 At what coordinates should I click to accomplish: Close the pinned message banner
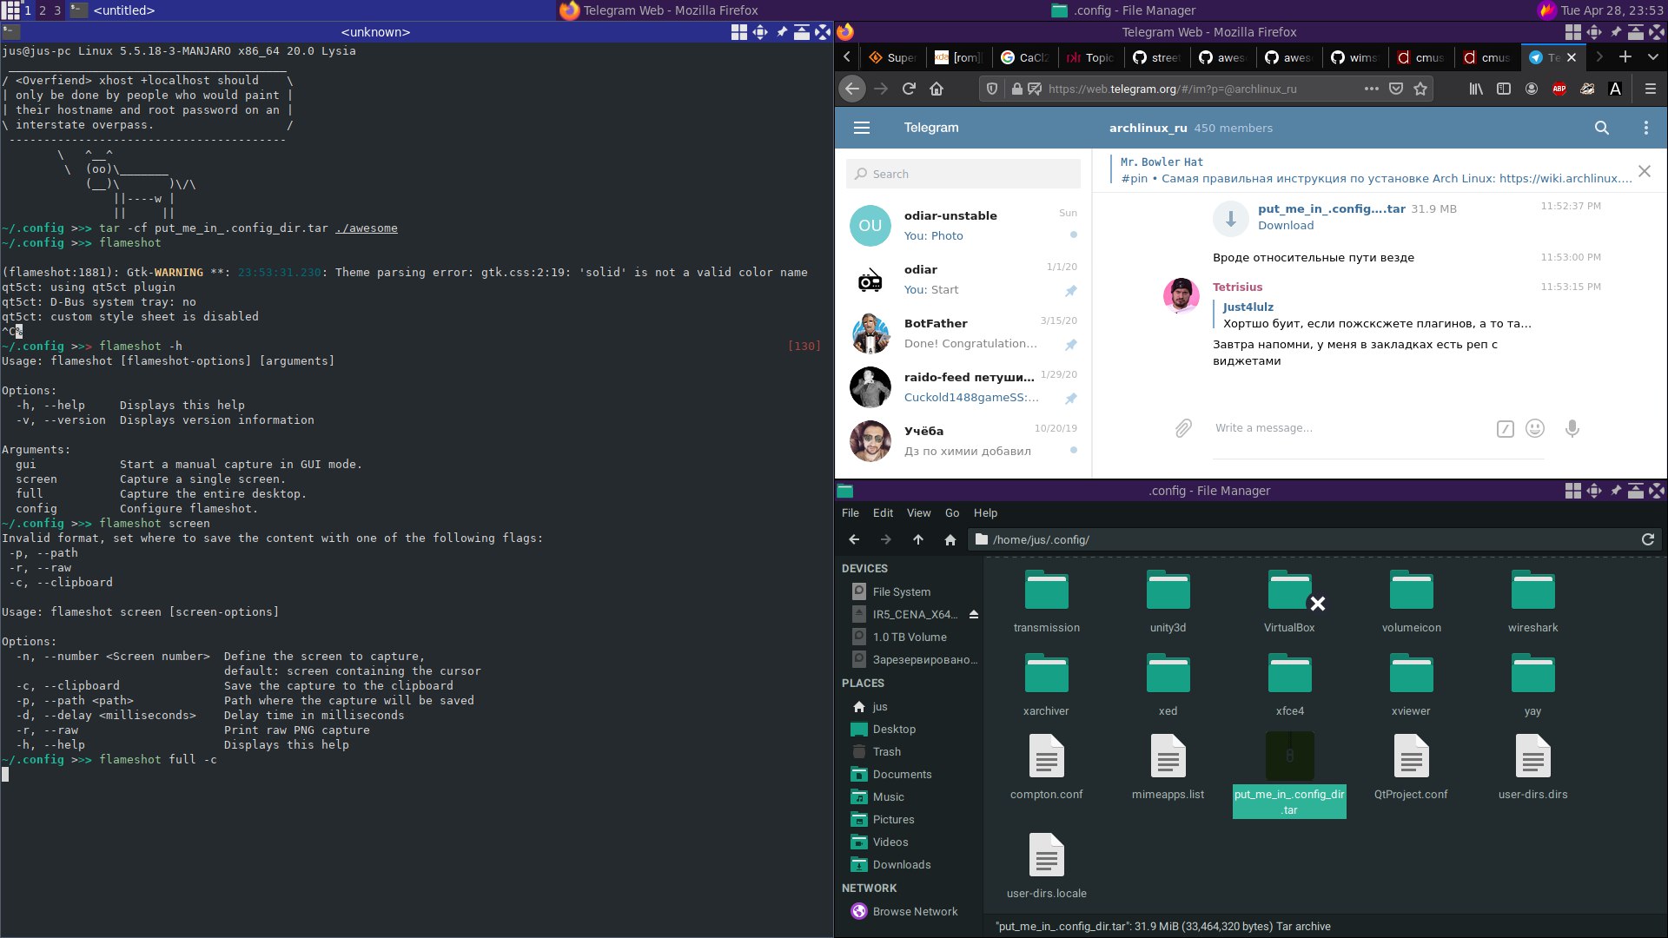[x=1645, y=171]
